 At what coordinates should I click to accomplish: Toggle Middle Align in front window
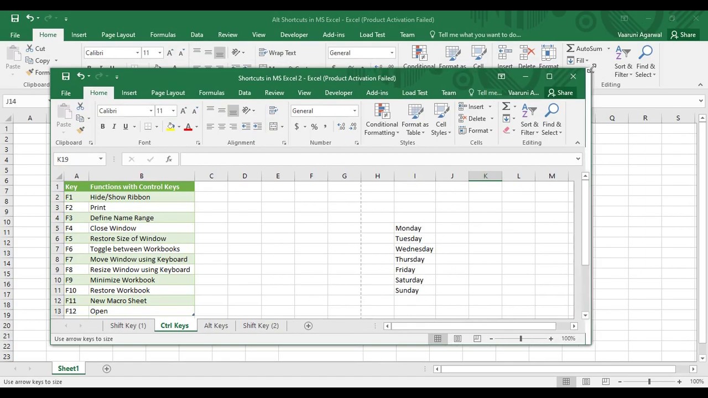(x=222, y=111)
